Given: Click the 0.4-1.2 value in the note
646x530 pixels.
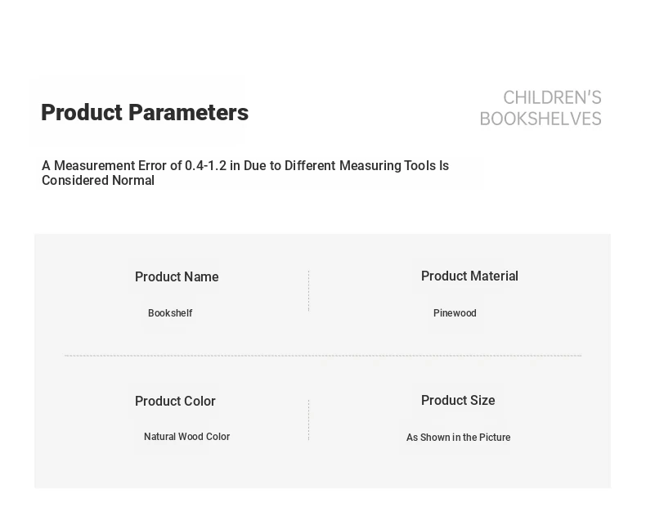Looking at the screenshot, I should coord(205,166).
